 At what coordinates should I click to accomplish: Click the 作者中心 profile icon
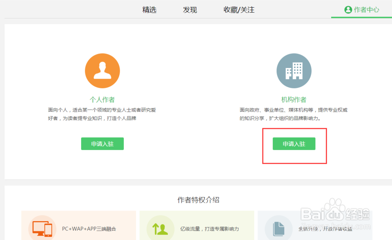click(x=348, y=10)
